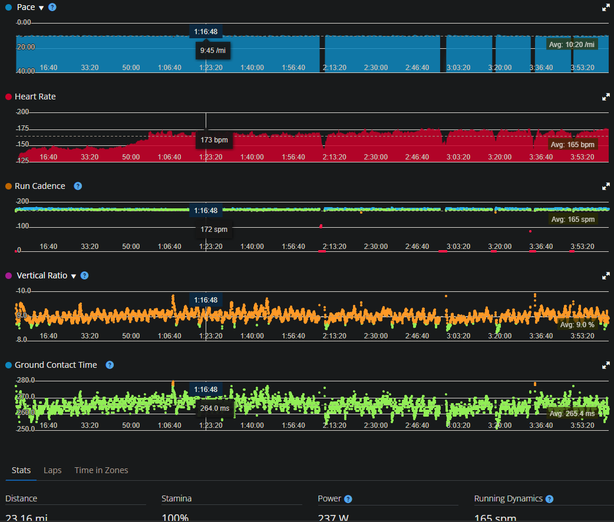Open help for Run Cadence metric
614x522 pixels.
[78, 186]
